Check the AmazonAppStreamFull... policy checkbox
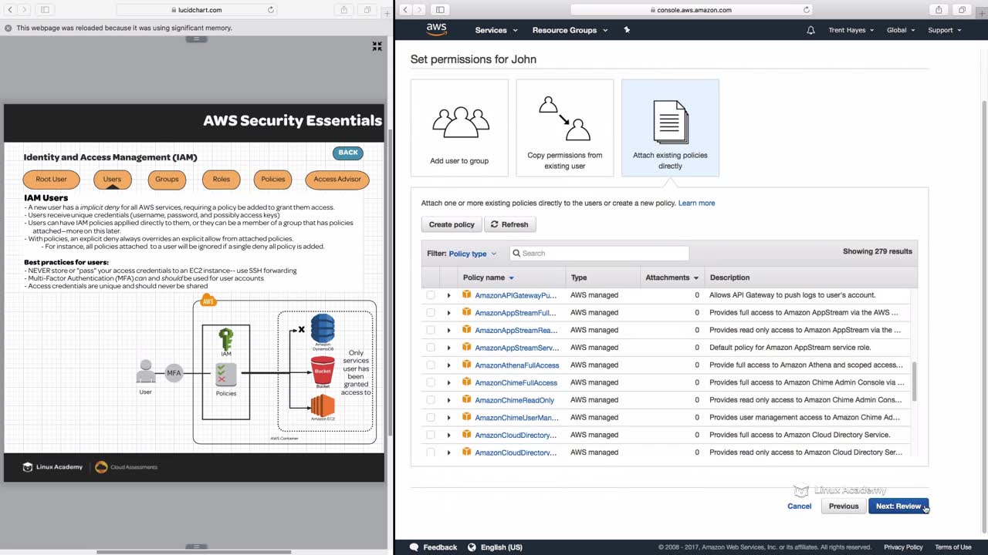 coord(431,312)
